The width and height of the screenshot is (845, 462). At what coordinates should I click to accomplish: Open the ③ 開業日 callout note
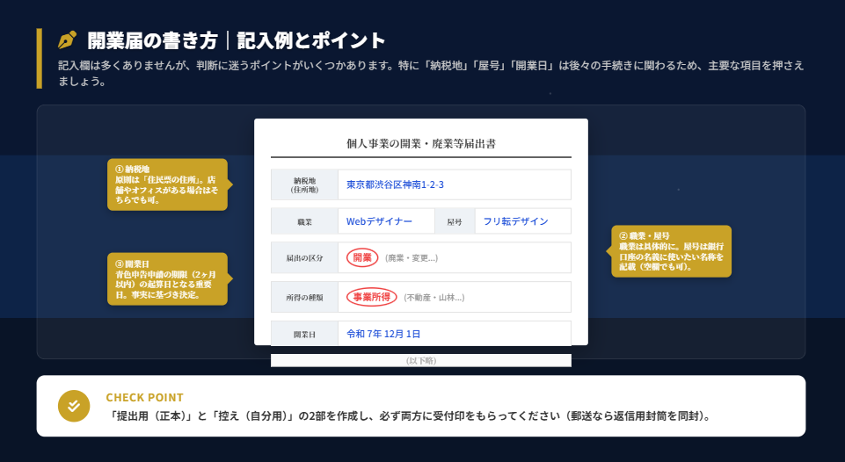pyautogui.click(x=167, y=279)
